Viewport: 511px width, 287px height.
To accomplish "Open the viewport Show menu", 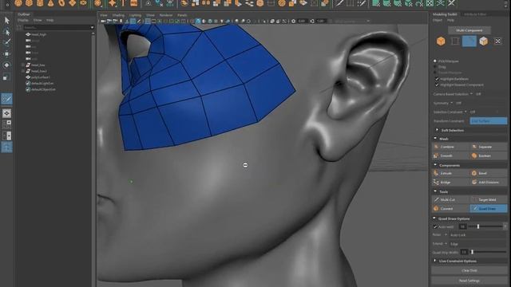I will pos(150,15).
